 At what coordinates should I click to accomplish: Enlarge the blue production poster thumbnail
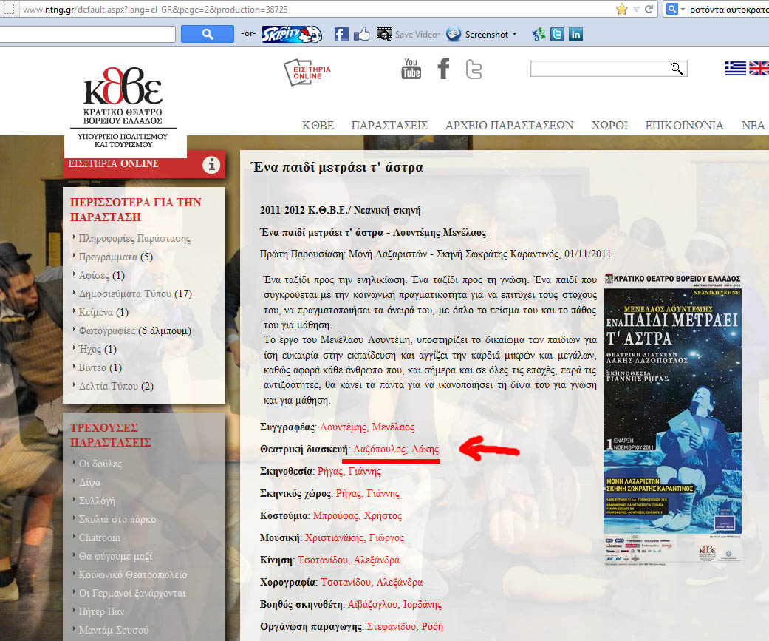672,420
